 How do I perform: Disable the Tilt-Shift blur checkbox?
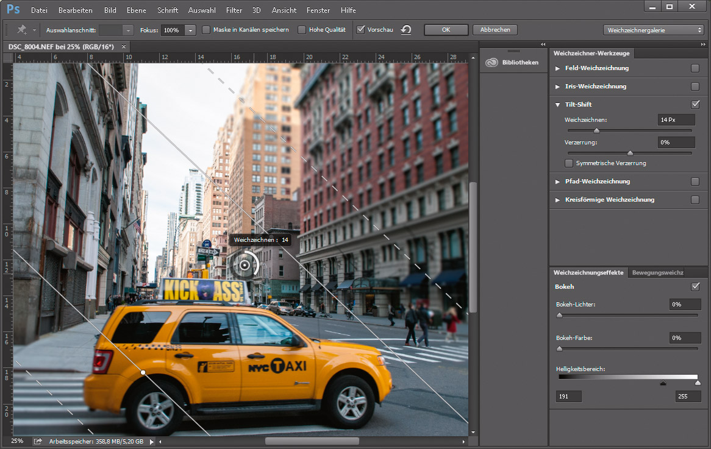point(695,105)
